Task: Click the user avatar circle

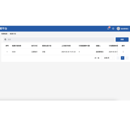Action: 118,29
